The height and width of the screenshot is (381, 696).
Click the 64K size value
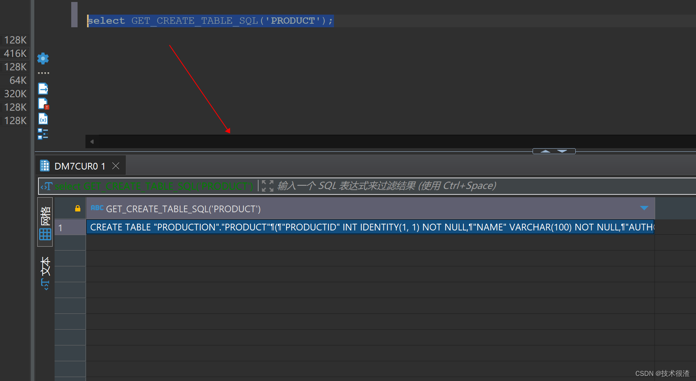pos(18,80)
